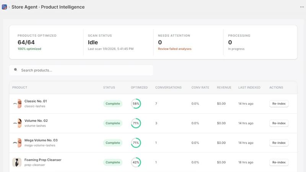
Task: Click the conversations count 3 cell
Action: pyautogui.click(x=156, y=123)
